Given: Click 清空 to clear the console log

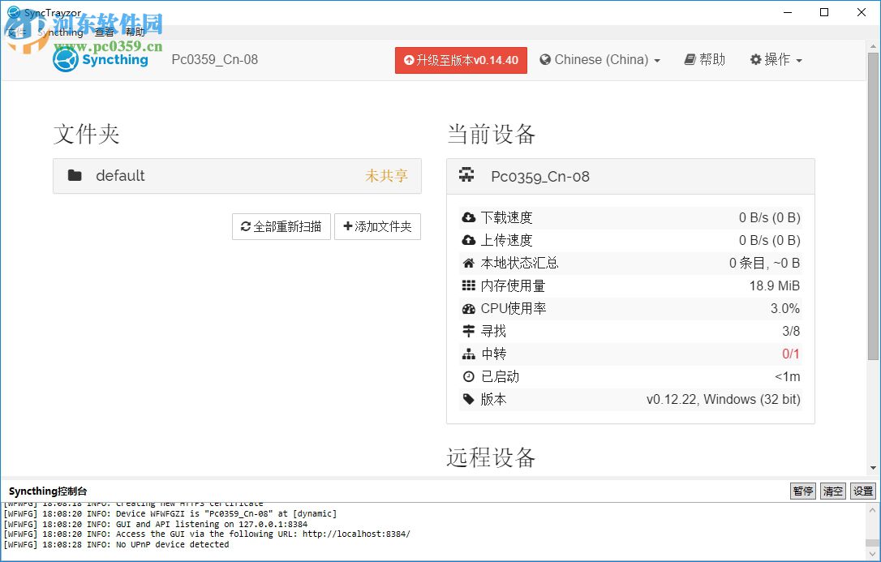Looking at the screenshot, I should pyautogui.click(x=832, y=491).
